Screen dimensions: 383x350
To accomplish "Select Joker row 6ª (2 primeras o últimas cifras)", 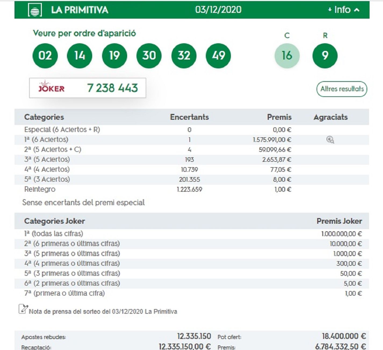I will pyautogui.click(x=192, y=283).
